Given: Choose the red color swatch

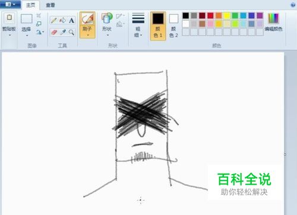Looking at the screenshot, I should (x=210, y=15).
